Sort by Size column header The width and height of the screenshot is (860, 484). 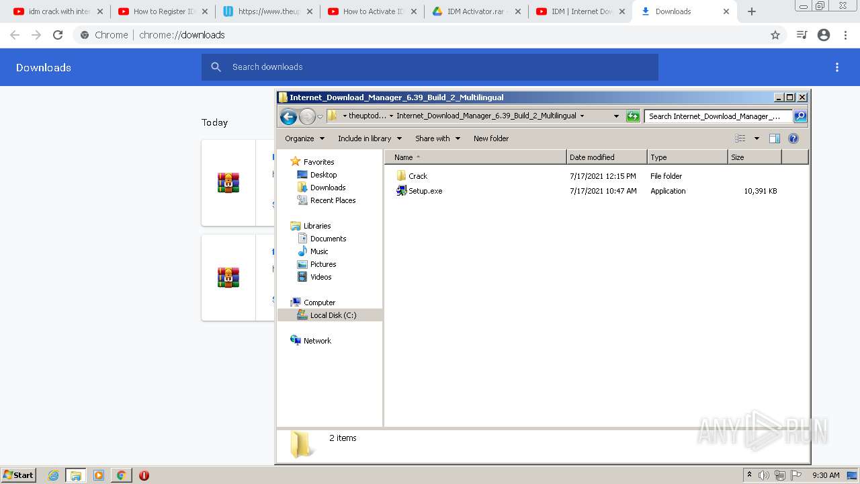(x=755, y=157)
